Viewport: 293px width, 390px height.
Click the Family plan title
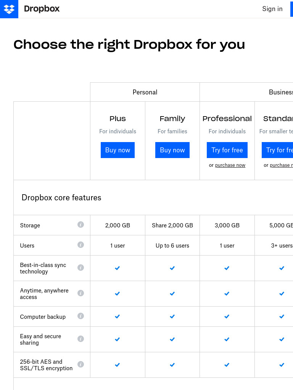[x=172, y=119]
